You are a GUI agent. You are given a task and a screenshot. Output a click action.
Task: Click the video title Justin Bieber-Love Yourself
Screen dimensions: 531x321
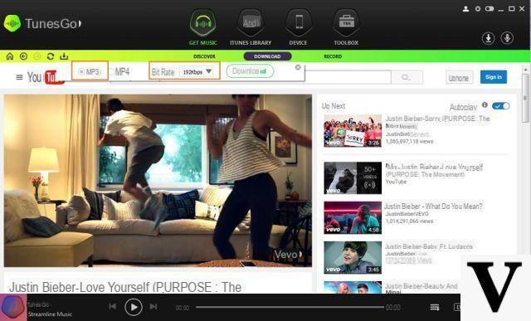tap(125, 287)
